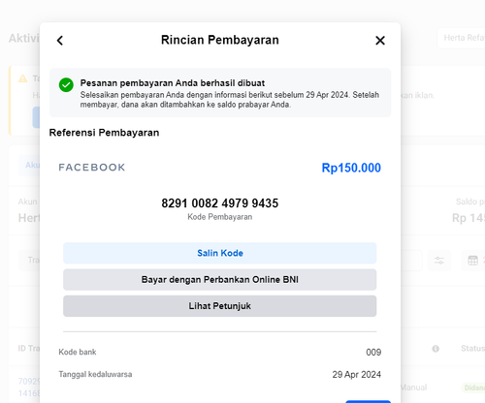Open the calendar date picker icon
This screenshot has height=403, width=485.
tap(472, 261)
